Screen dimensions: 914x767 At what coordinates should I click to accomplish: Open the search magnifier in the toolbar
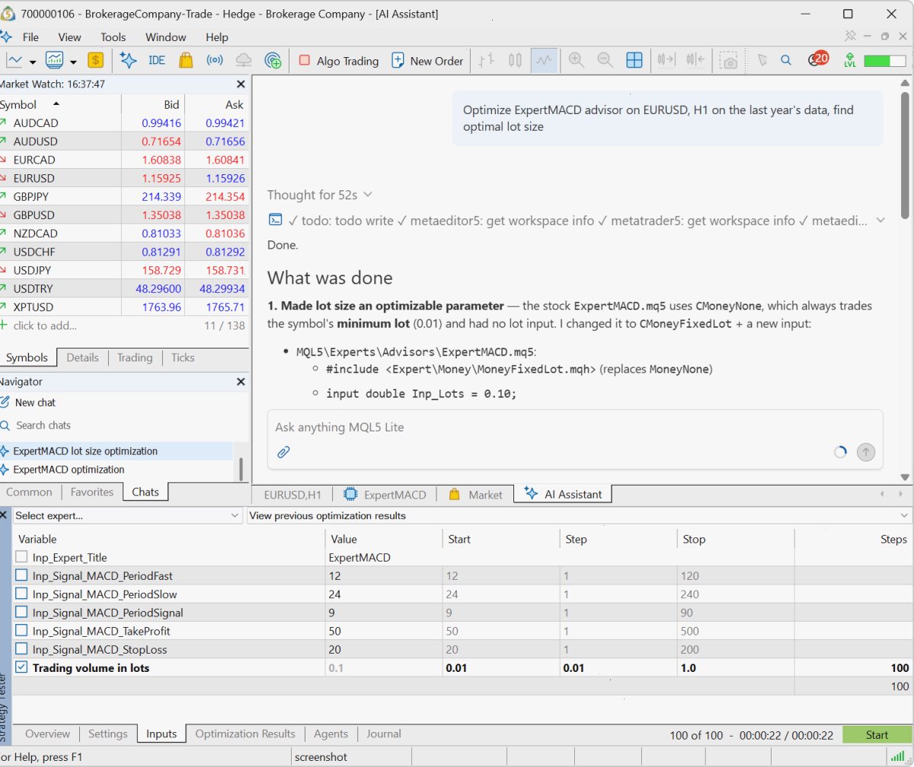pyautogui.click(x=787, y=61)
